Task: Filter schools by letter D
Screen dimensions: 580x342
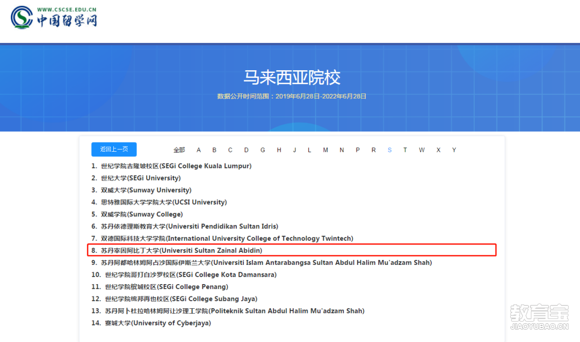Action: (x=247, y=150)
